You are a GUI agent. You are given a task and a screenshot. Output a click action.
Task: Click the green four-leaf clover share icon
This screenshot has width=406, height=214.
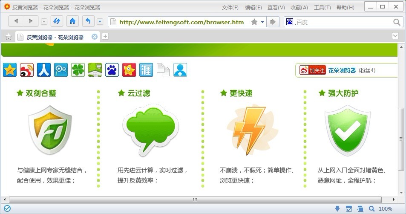tap(78, 70)
